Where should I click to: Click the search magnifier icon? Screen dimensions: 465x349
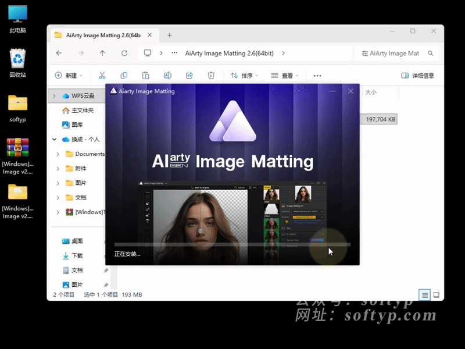click(x=430, y=54)
